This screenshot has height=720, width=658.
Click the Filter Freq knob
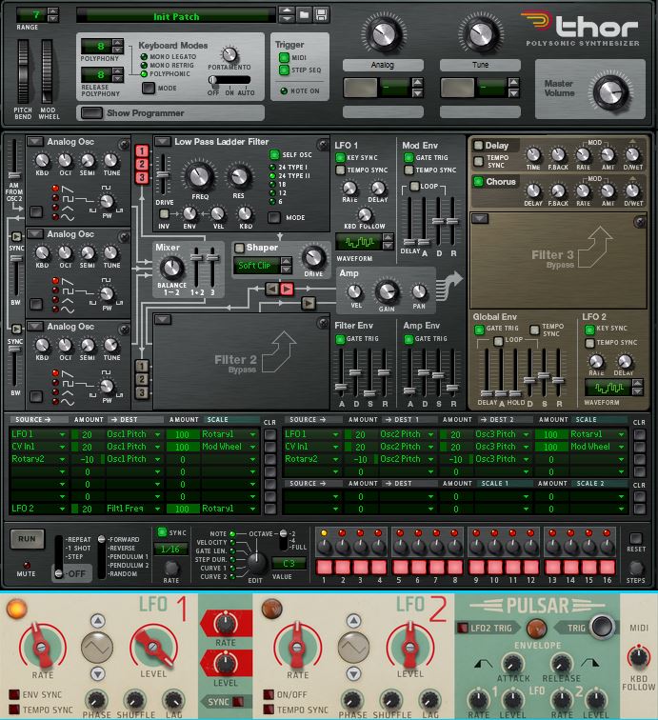[199, 176]
